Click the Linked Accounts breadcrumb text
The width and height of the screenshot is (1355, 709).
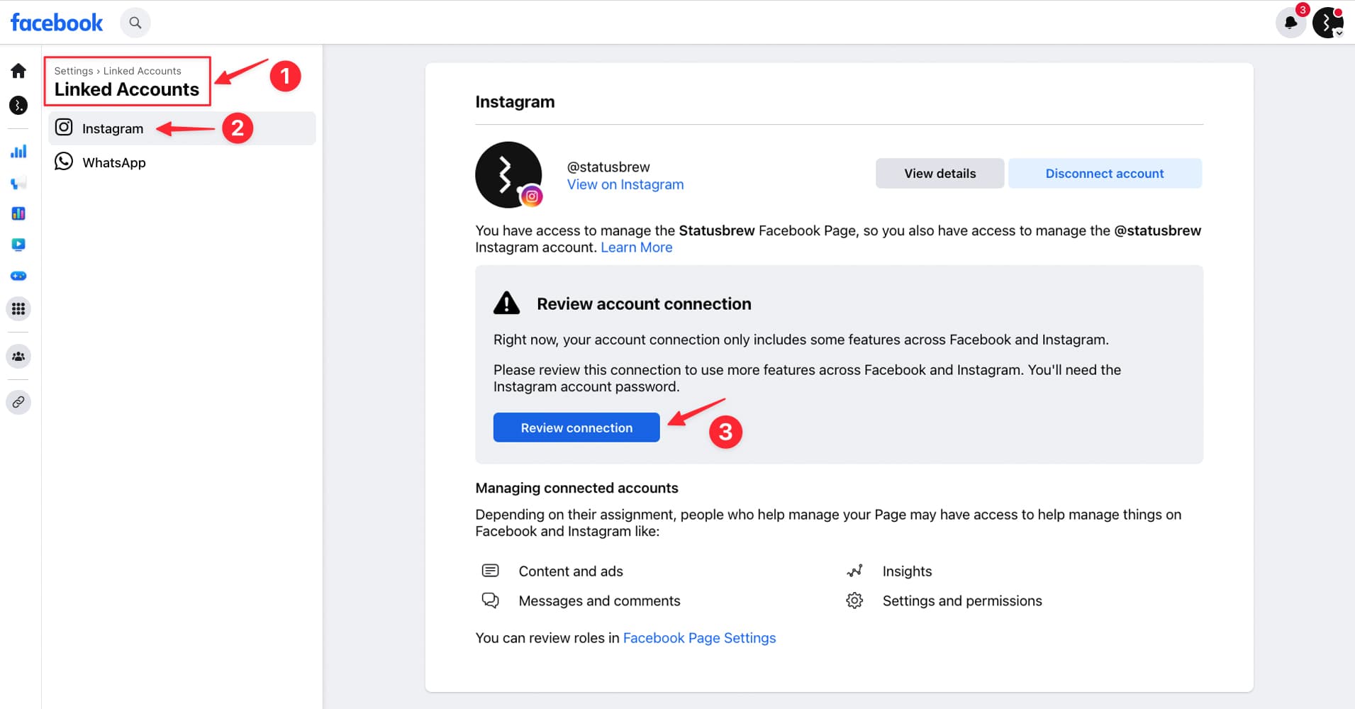click(x=142, y=71)
